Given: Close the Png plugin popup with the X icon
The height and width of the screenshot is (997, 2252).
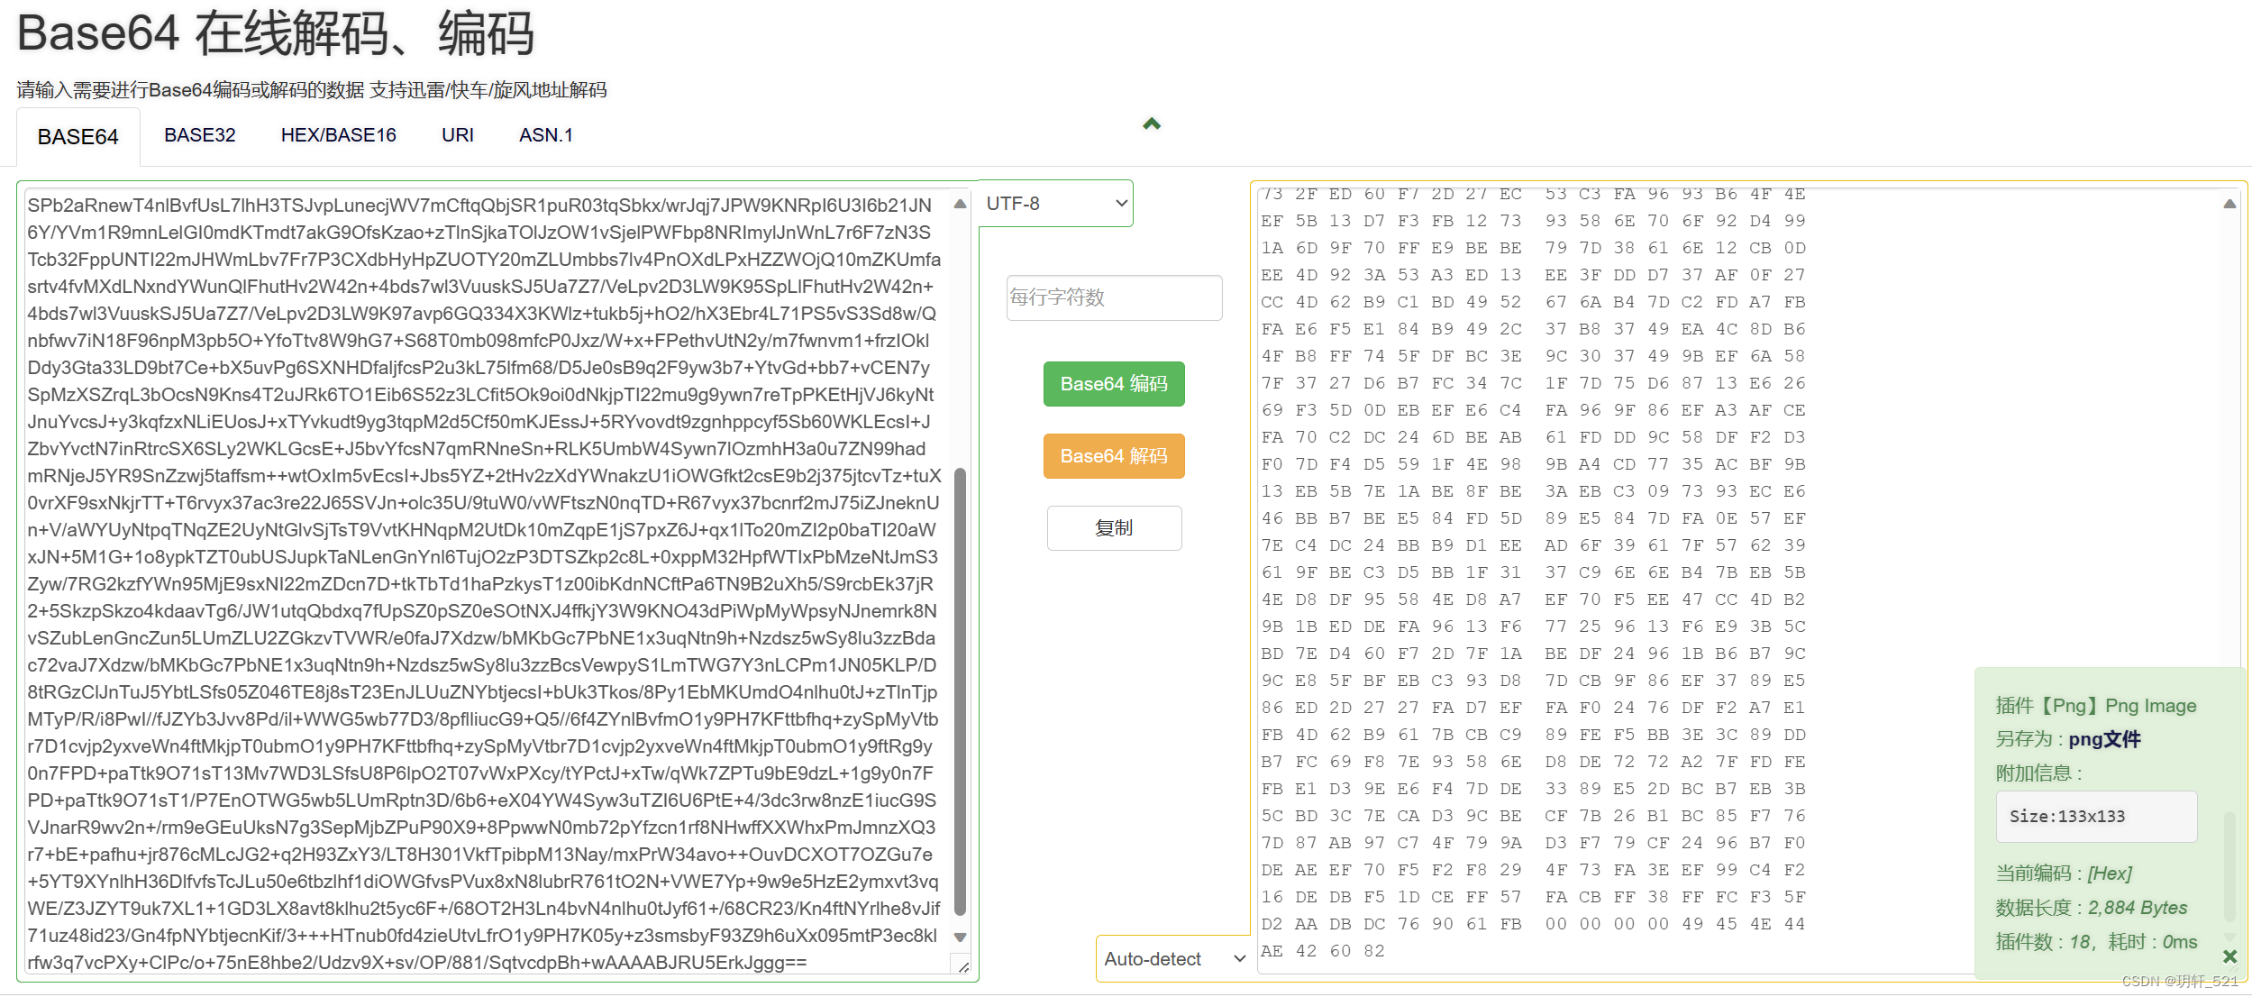Looking at the screenshot, I should tap(2229, 956).
